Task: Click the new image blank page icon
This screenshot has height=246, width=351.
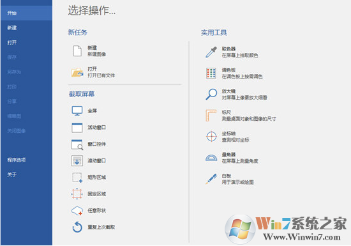Action: click(x=77, y=51)
